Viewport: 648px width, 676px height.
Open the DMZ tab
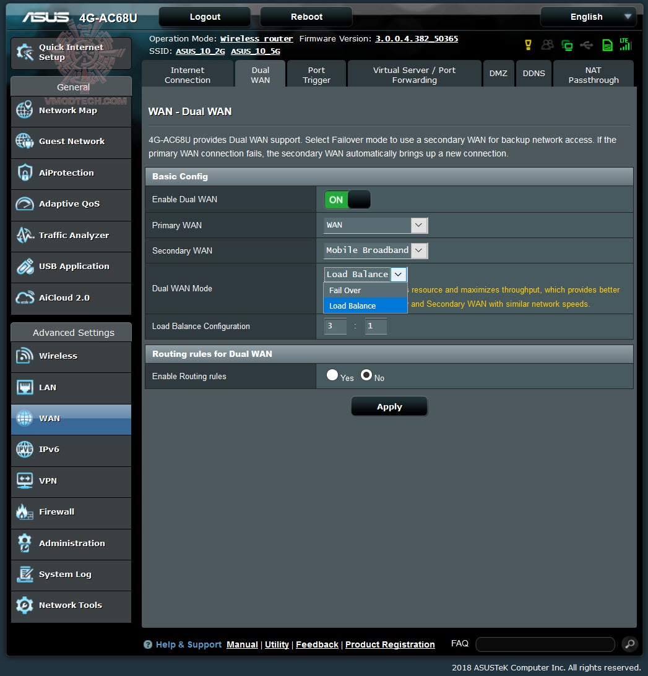tap(498, 74)
